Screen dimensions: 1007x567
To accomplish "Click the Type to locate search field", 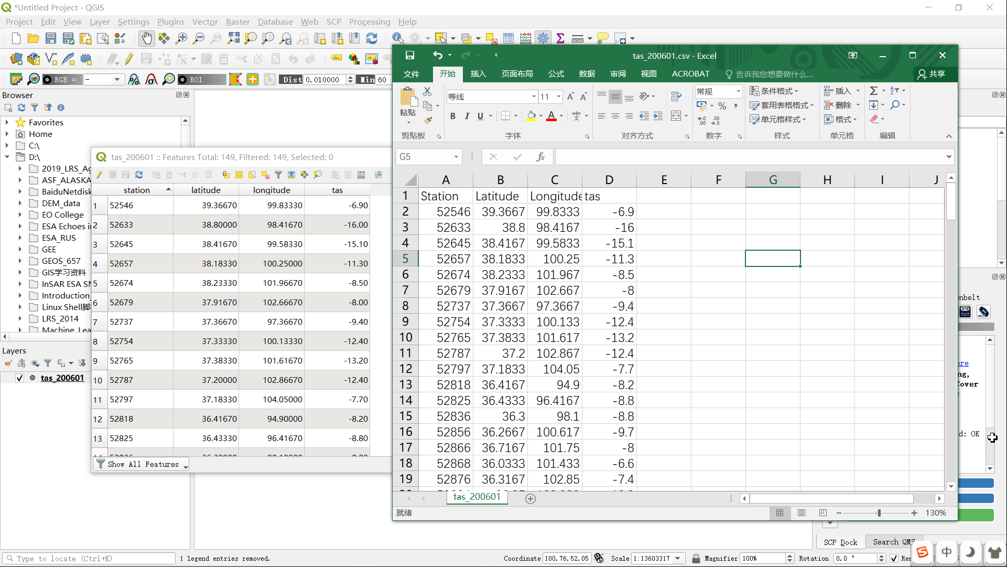I will point(89,558).
